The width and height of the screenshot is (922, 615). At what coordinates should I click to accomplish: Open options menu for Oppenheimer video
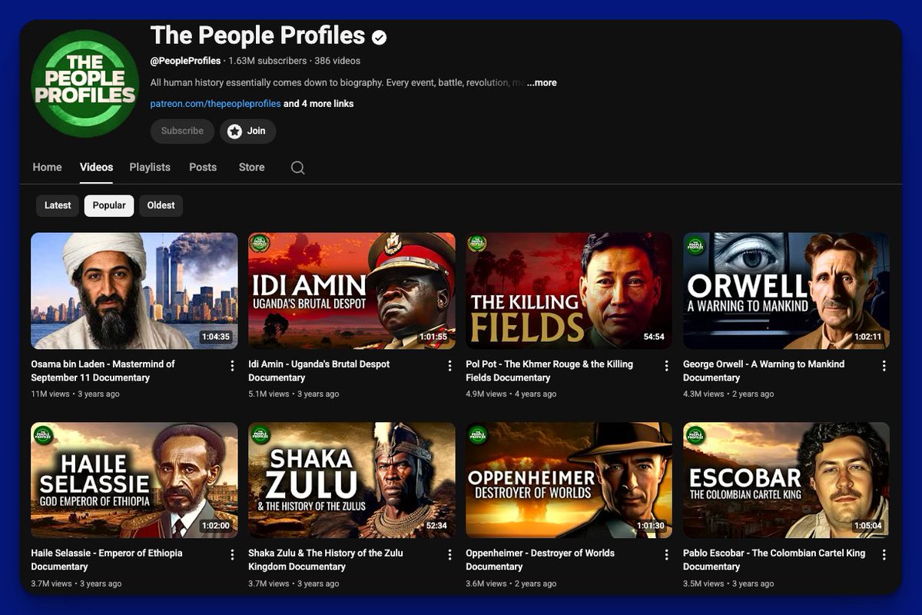(x=667, y=554)
